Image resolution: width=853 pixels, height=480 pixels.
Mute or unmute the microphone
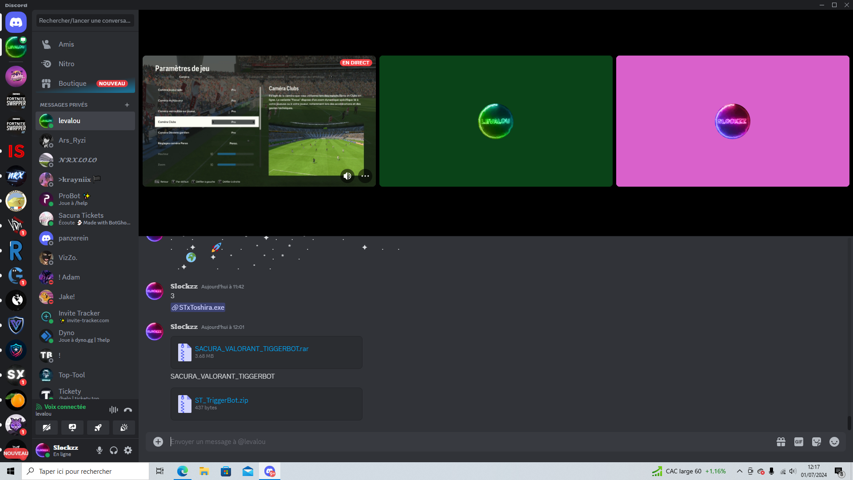[x=100, y=450]
